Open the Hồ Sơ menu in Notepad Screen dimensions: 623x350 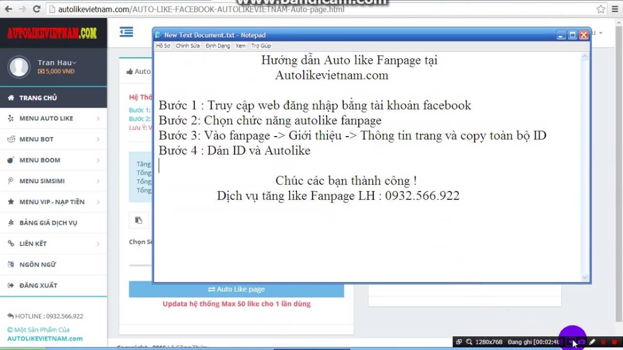163,46
